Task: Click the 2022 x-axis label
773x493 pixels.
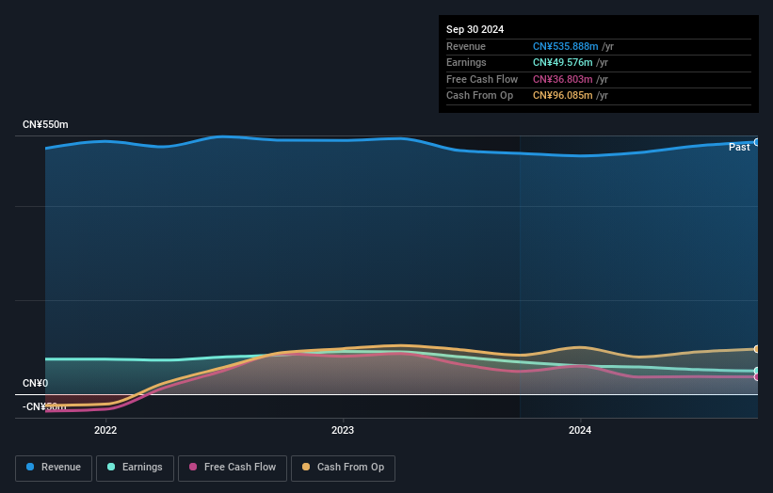Action: coord(105,431)
